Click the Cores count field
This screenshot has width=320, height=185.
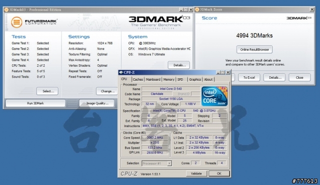pyautogui.click(x=195, y=163)
